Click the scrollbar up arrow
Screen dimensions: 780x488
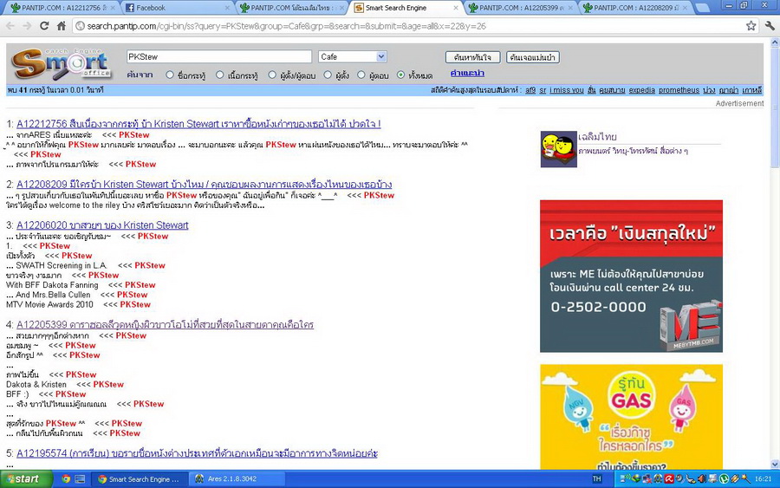(775, 42)
